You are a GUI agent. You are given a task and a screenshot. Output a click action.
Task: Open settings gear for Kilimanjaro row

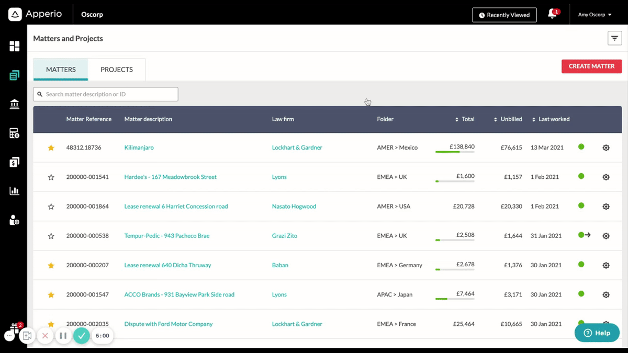[x=606, y=147]
